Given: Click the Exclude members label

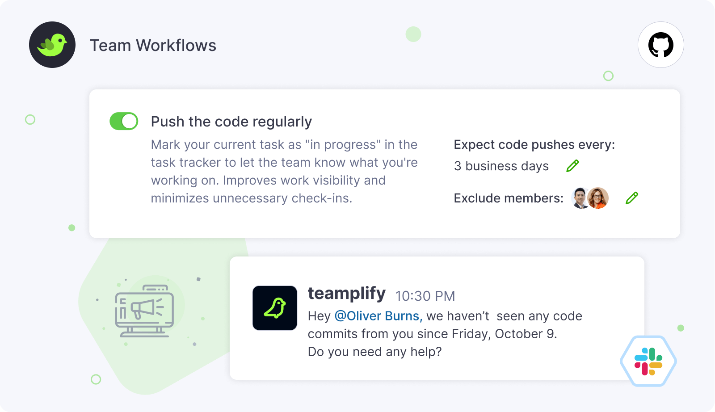Looking at the screenshot, I should pyautogui.click(x=509, y=198).
